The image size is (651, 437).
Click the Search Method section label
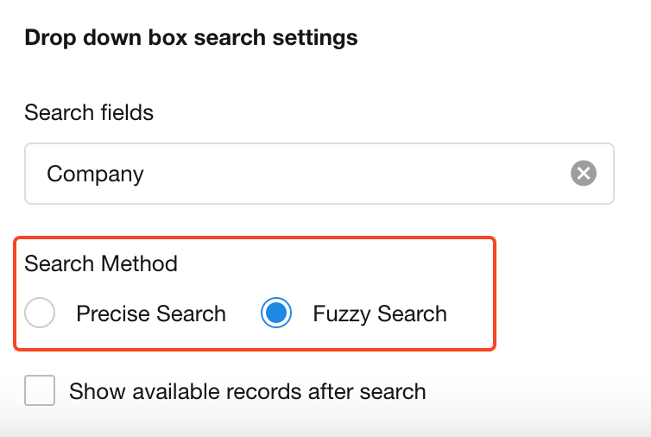(x=101, y=263)
